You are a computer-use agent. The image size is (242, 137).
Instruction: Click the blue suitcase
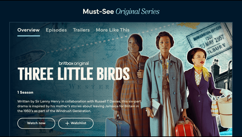118,127
